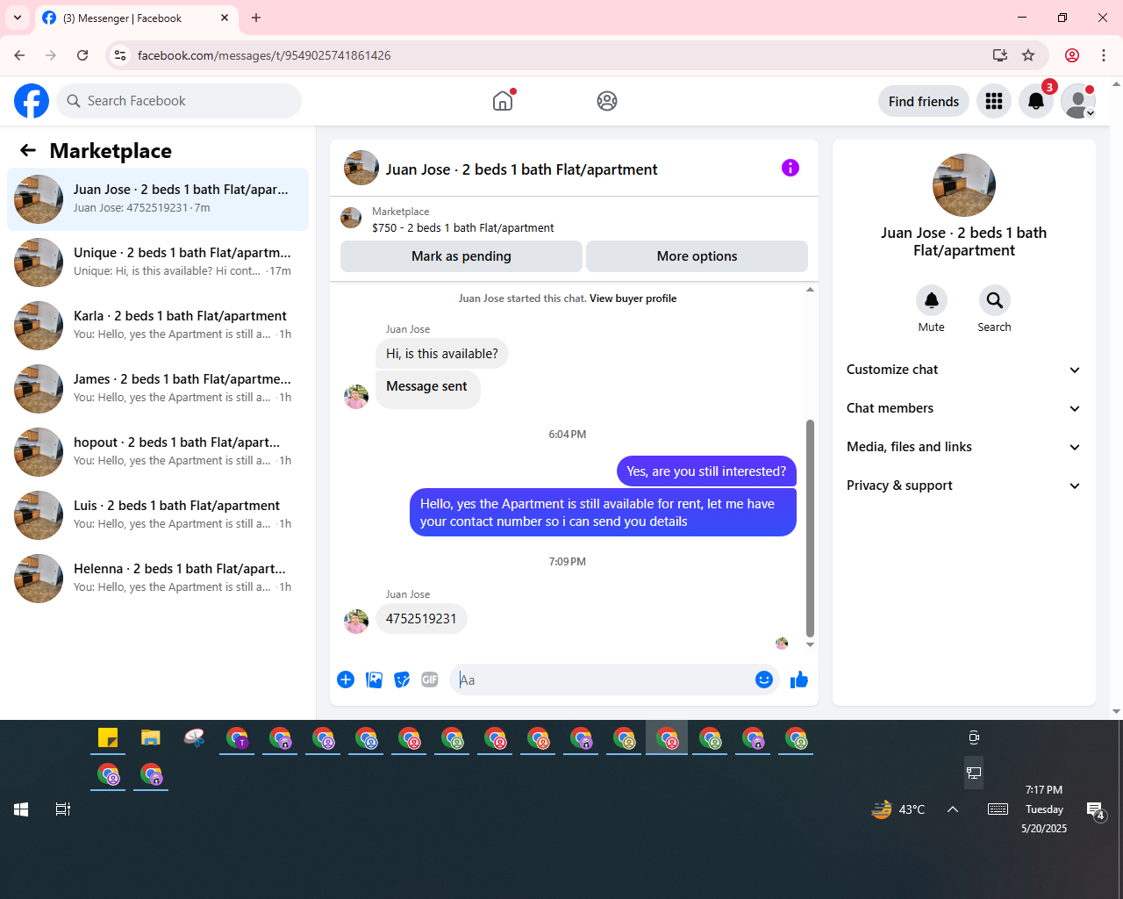Go to Home feed icon

(503, 101)
